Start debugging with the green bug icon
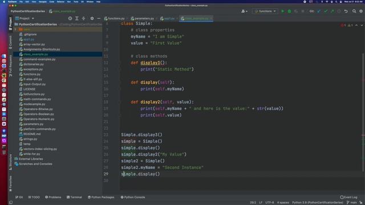 click(x=289, y=11)
